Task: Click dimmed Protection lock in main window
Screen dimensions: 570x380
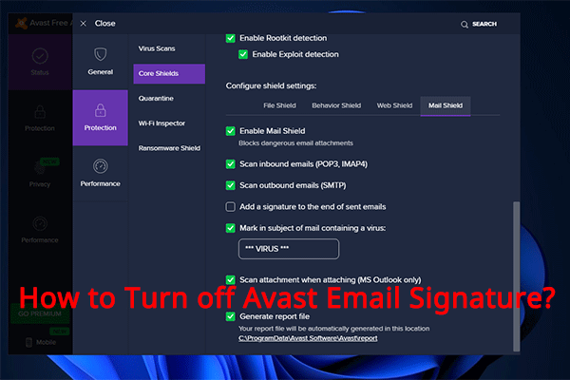Action: (40, 112)
